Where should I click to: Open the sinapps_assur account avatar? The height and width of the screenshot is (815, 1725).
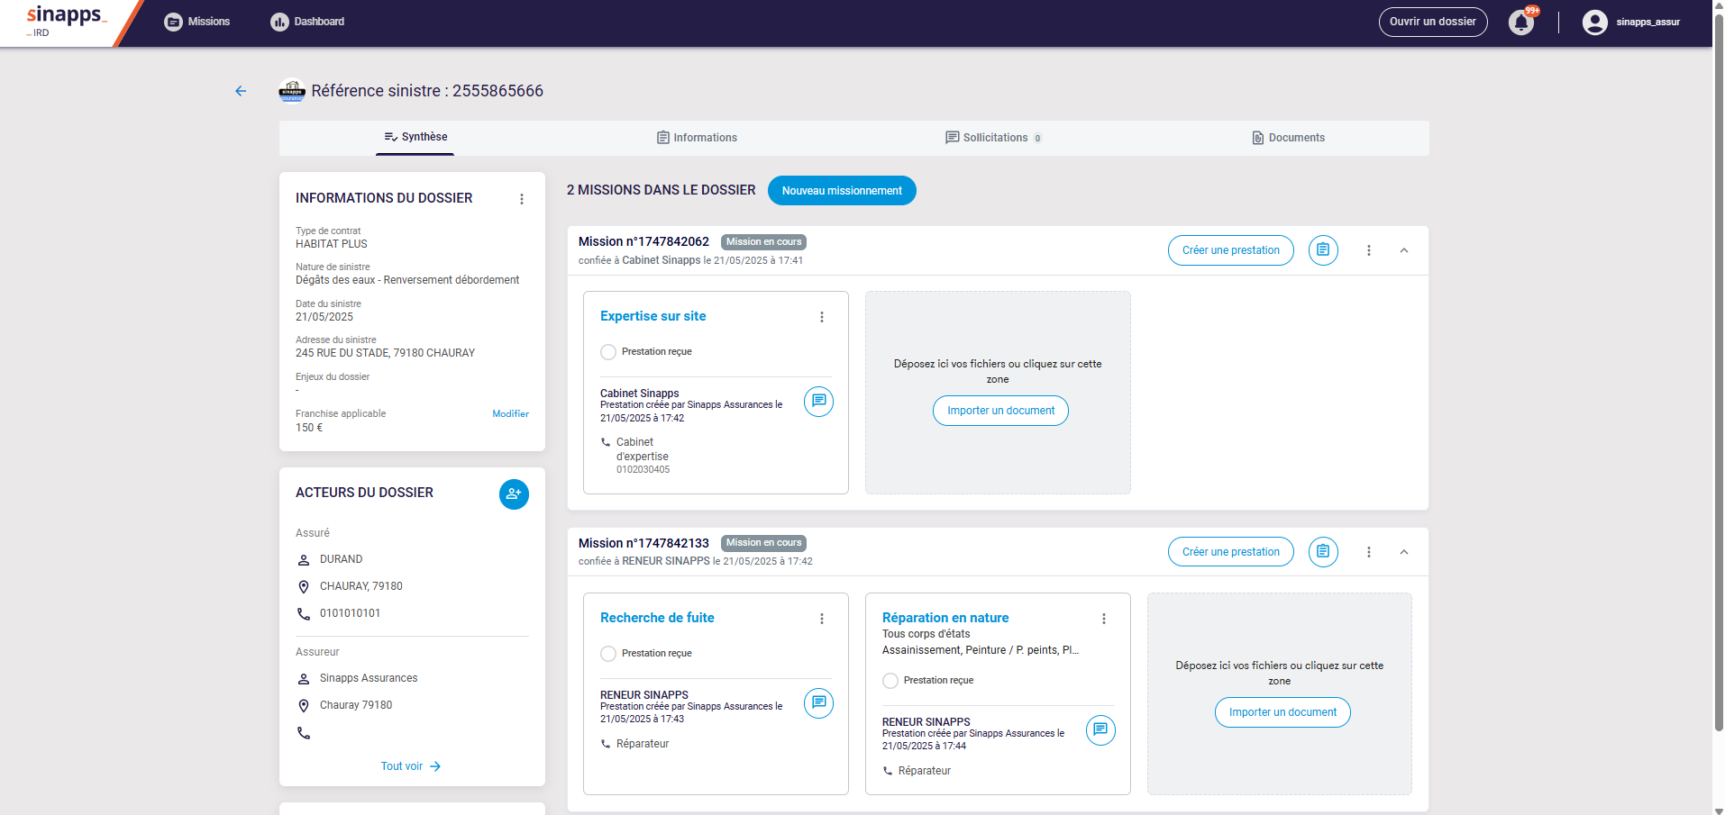click(1594, 22)
